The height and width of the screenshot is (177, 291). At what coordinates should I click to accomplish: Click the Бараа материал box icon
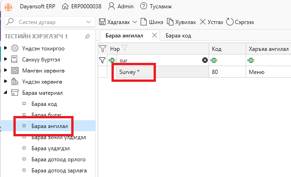tap(15, 92)
